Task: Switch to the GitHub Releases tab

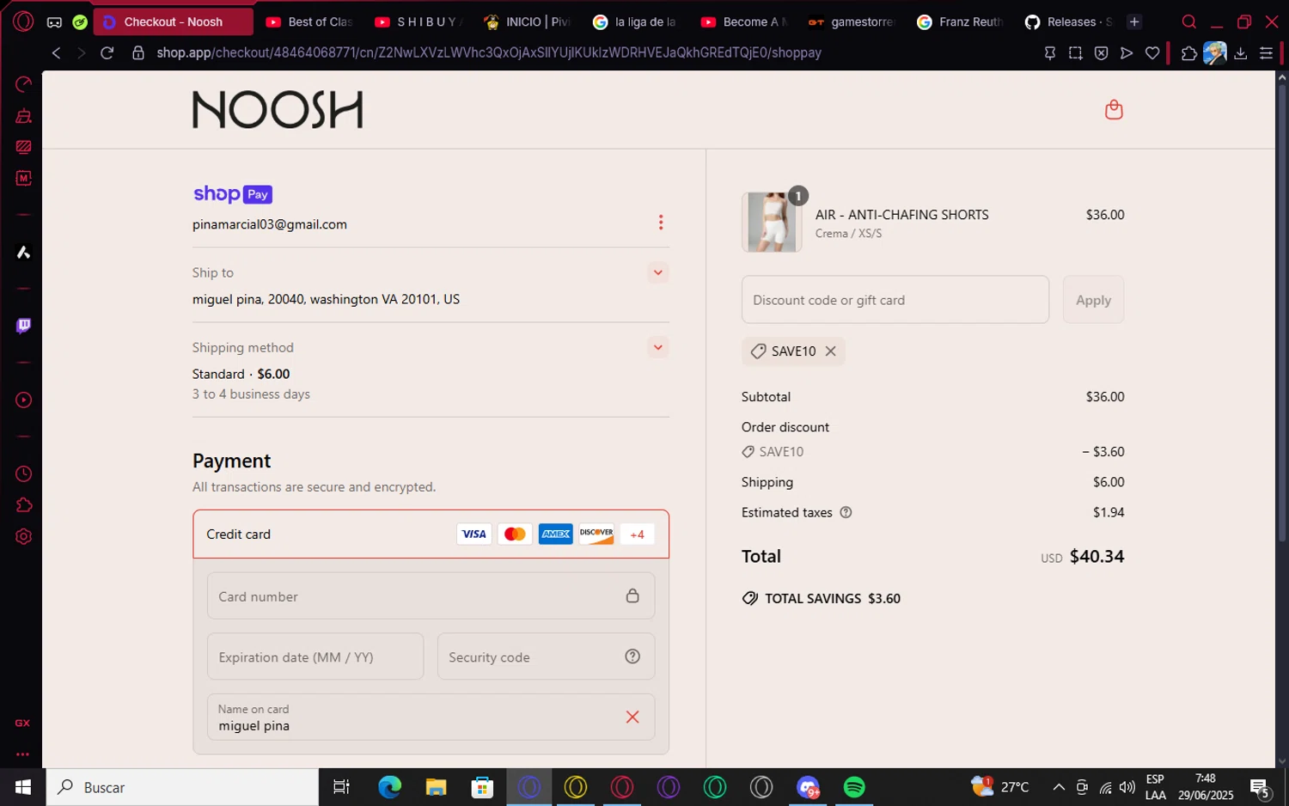Action: pyautogui.click(x=1070, y=22)
